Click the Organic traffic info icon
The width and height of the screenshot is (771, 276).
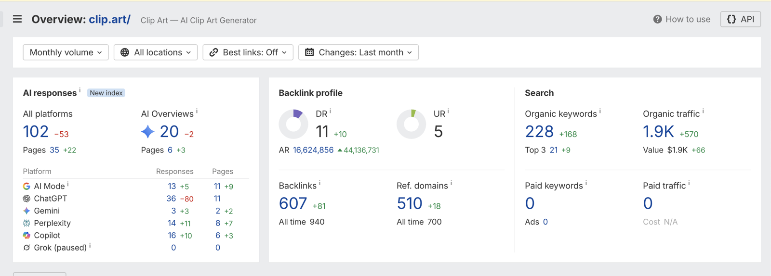coord(703,111)
